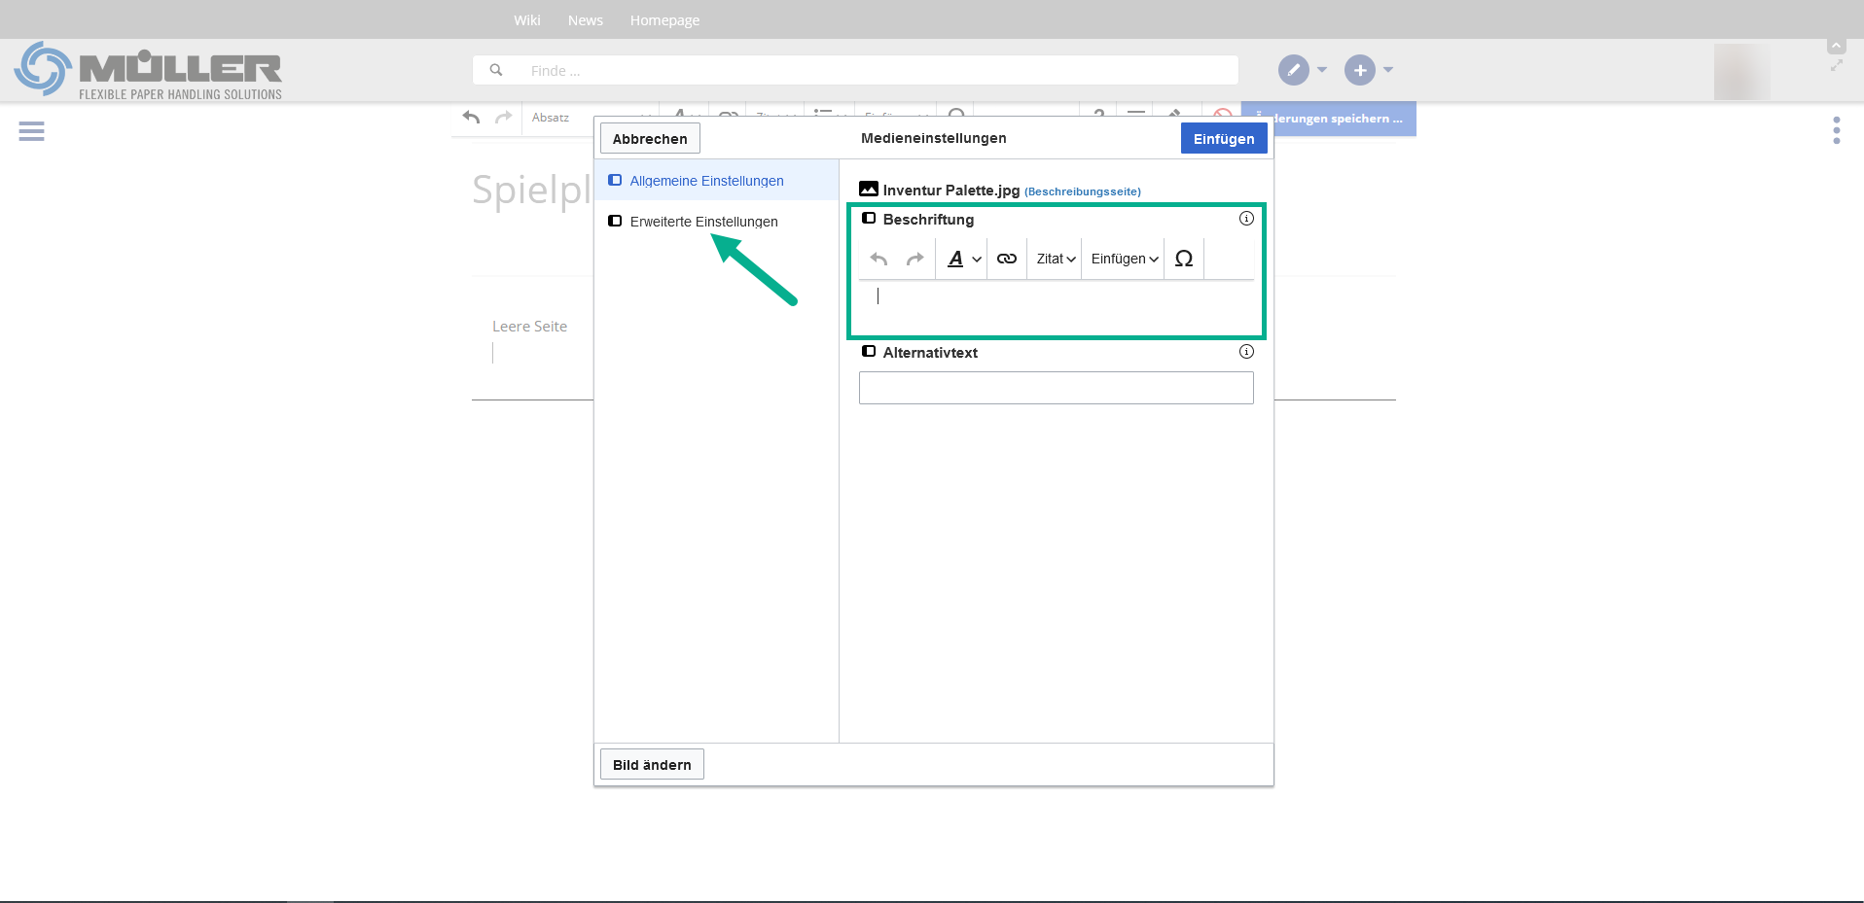Select Allgemeine Einstellungen tab
Screen dimensions: 1864x903
pos(706,181)
